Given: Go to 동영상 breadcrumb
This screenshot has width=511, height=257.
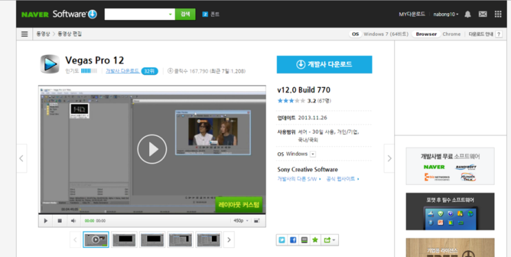Looking at the screenshot, I should (x=43, y=34).
